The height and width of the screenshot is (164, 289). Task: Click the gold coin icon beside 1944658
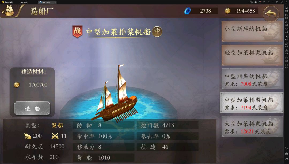pyautogui.click(x=227, y=11)
